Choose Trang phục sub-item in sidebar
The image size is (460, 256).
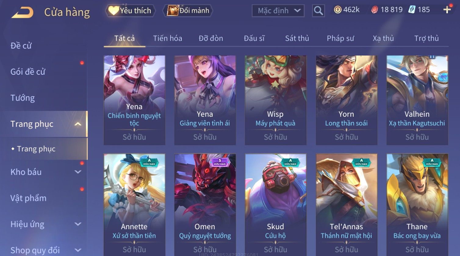point(36,149)
